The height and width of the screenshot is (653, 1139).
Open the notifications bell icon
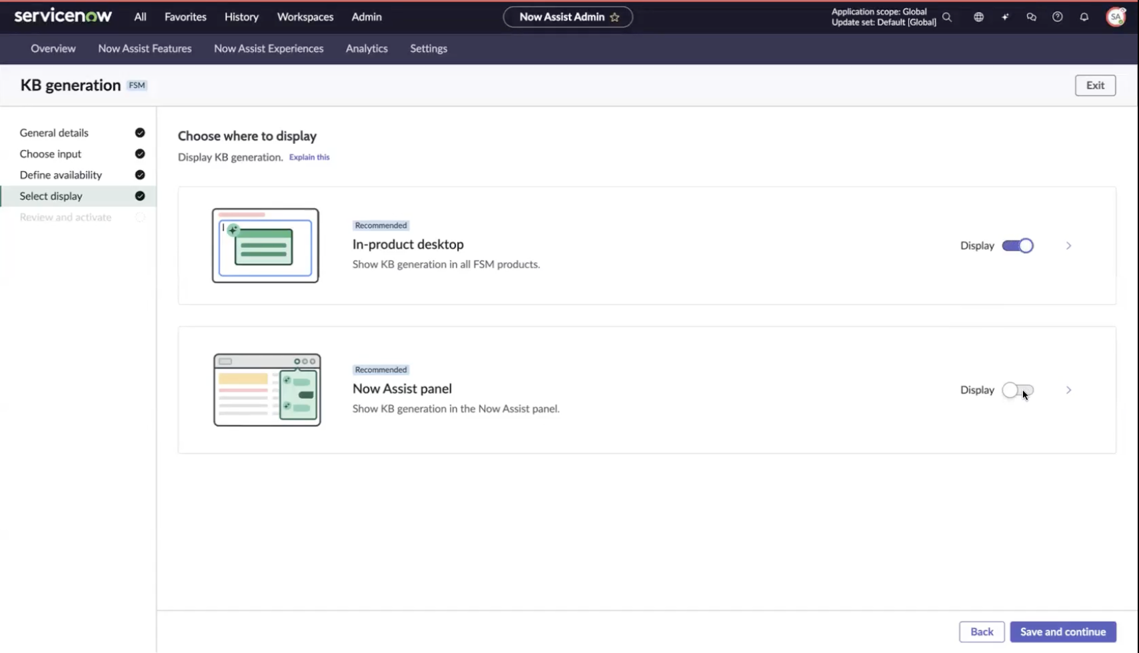pos(1084,17)
